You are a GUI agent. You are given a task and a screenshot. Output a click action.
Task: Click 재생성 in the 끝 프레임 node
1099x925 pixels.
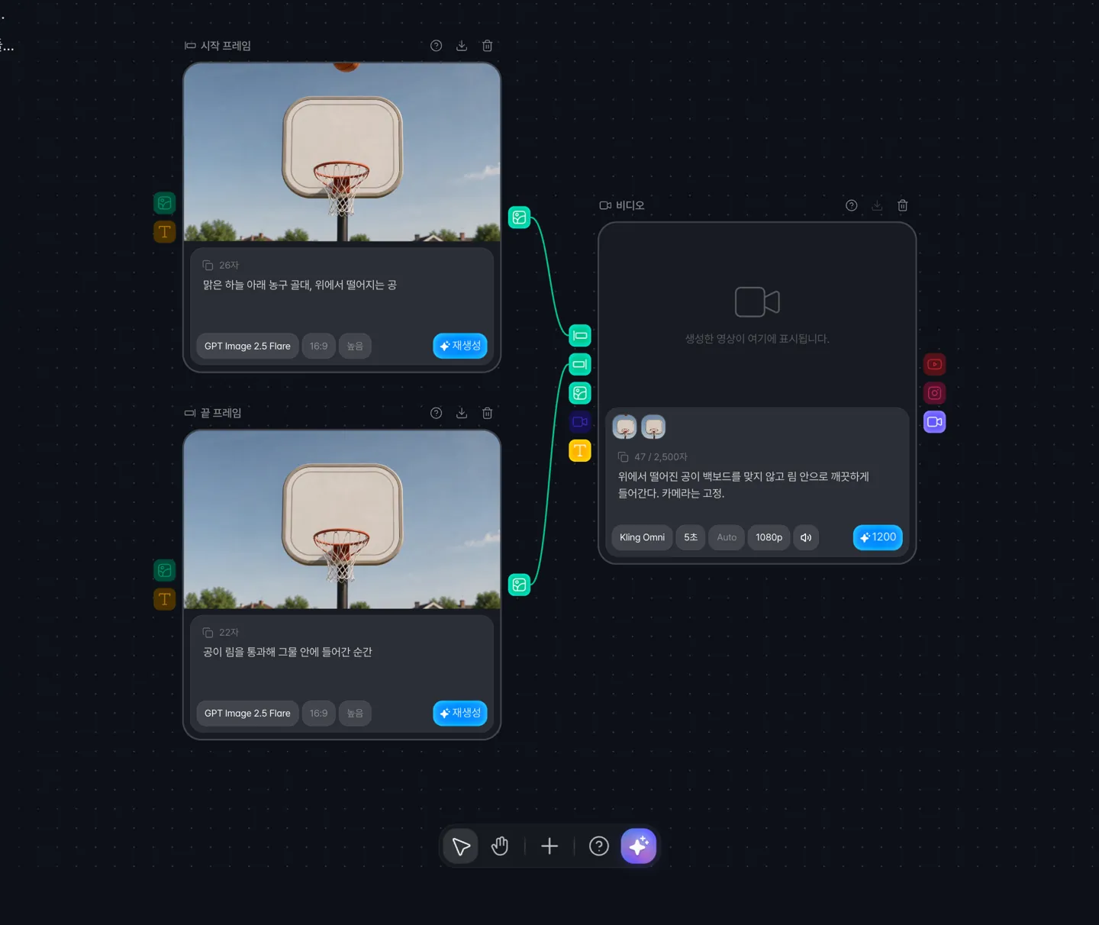coord(460,713)
